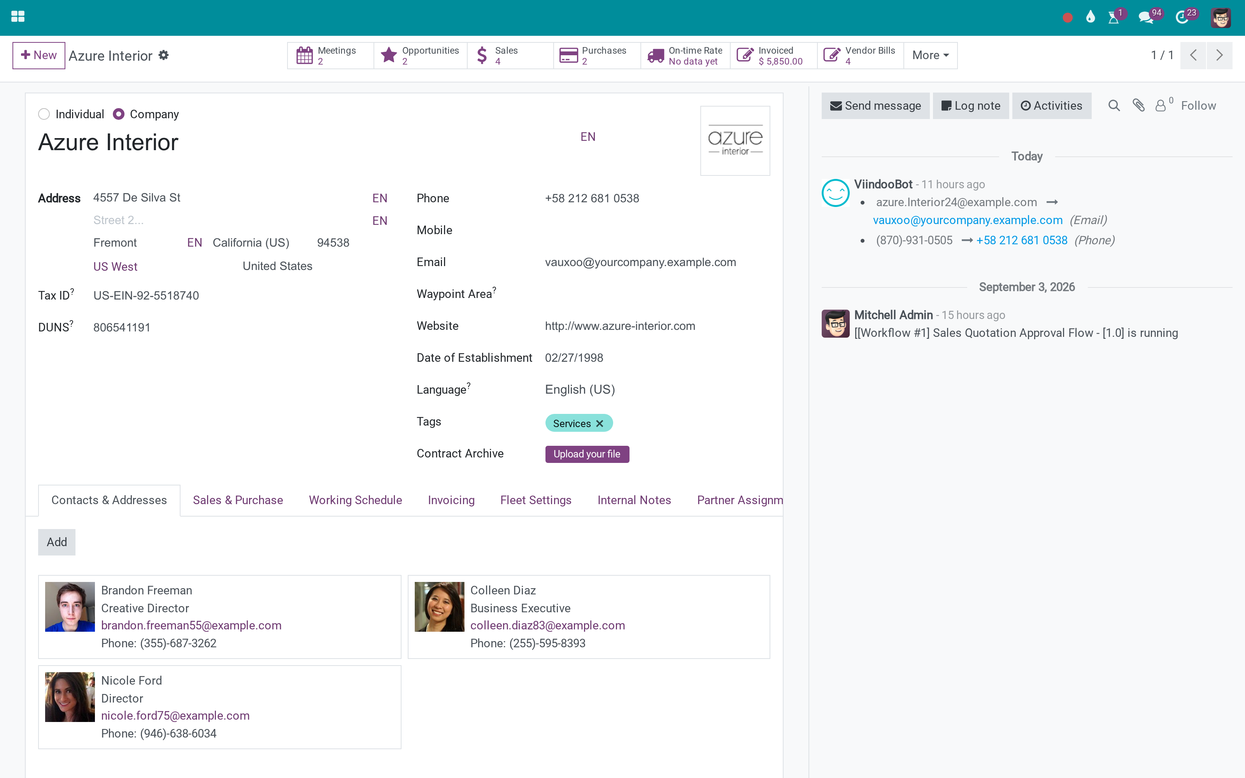Image resolution: width=1245 pixels, height=778 pixels.
Task: Click Follow to follow this contact
Action: [1198, 105]
